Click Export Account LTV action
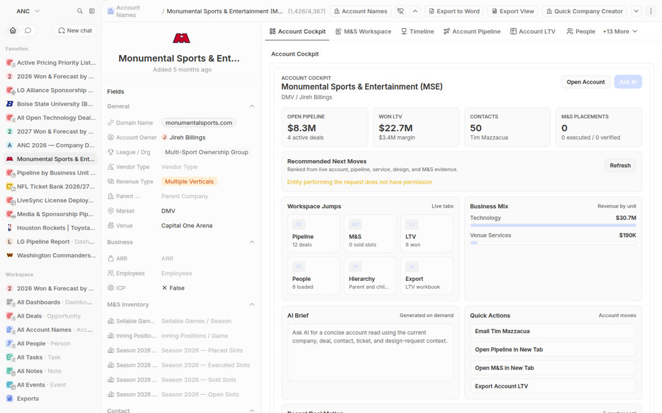 553,386
